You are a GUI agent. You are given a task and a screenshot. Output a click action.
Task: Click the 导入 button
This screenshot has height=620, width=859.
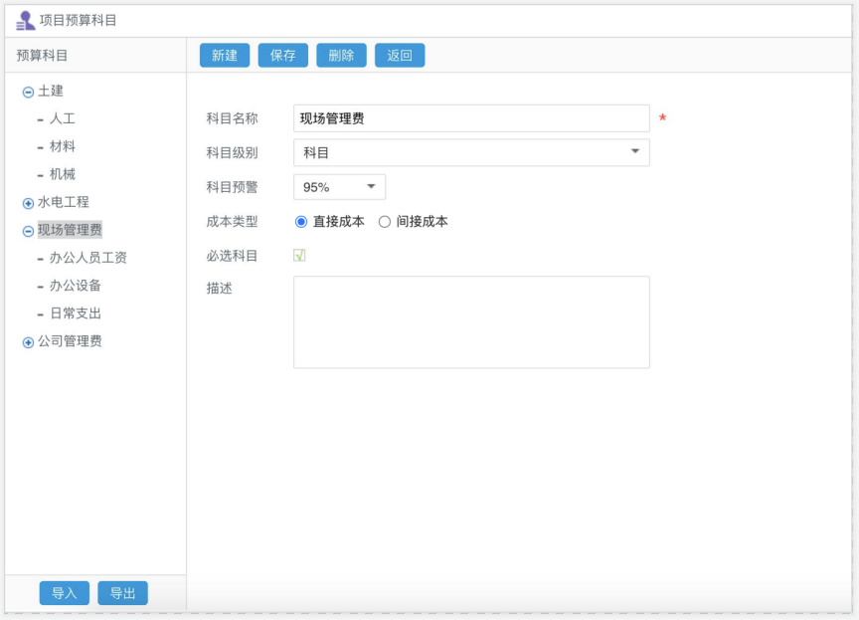coord(64,592)
